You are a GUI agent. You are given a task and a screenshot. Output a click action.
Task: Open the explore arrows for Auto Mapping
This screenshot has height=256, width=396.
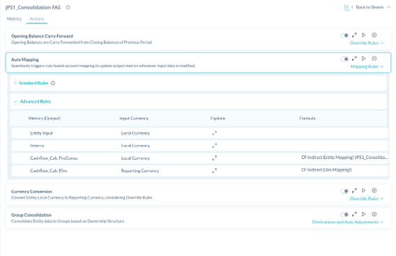click(x=354, y=59)
